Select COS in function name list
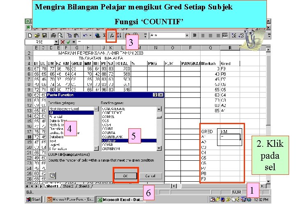The width and height of the screenshot is (296, 222). 129,121
